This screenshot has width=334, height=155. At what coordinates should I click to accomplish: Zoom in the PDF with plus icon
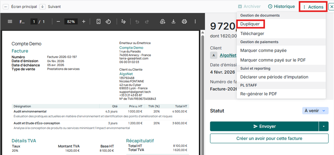coord(84,22)
